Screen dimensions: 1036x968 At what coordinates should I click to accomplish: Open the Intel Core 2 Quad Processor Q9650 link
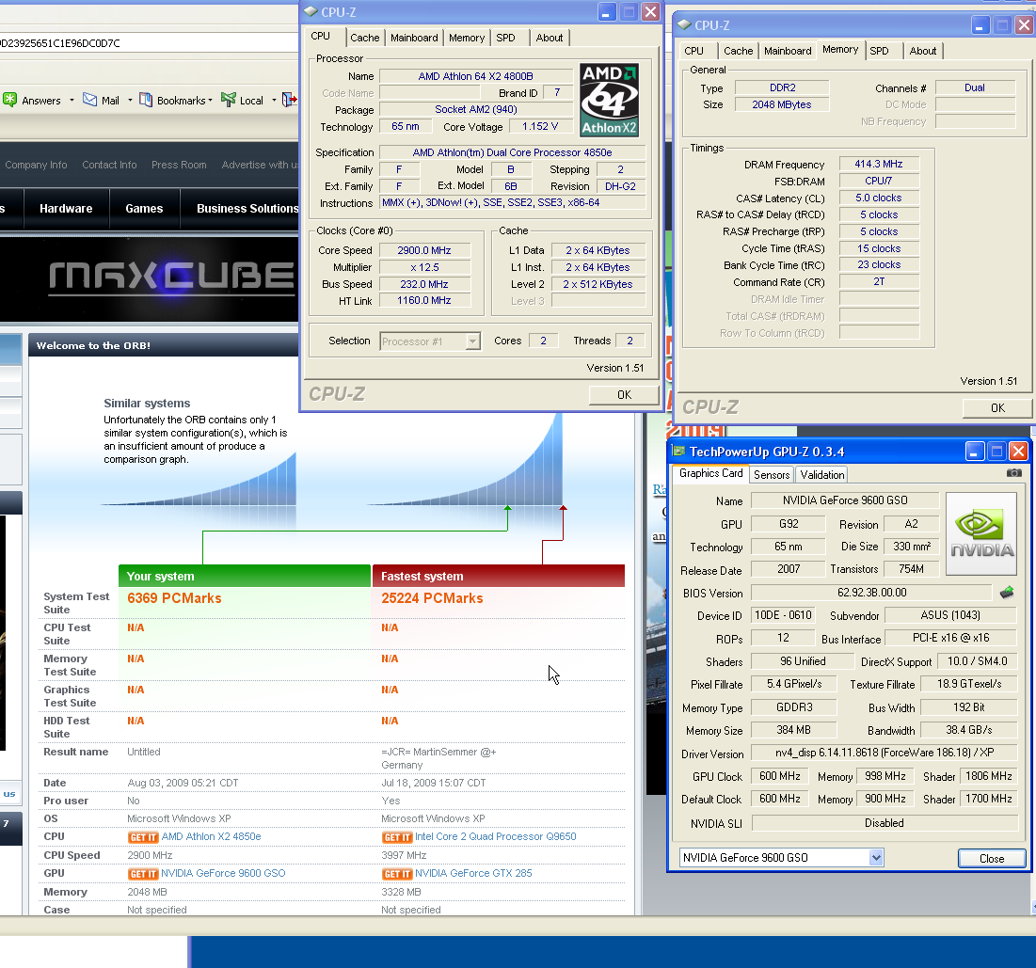[x=496, y=836]
